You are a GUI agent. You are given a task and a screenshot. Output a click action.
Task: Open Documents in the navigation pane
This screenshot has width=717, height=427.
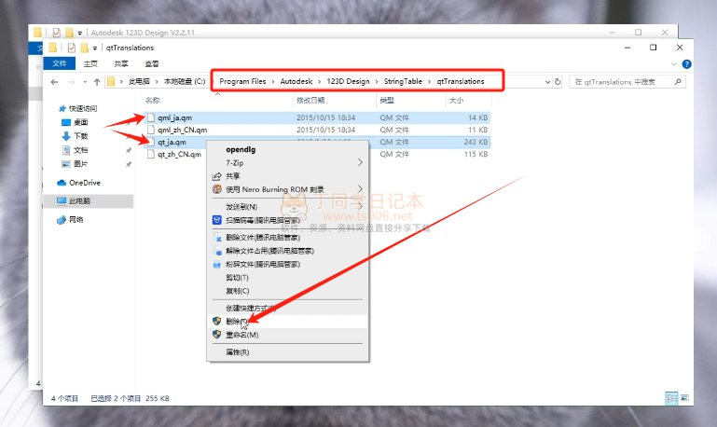[x=75, y=150]
